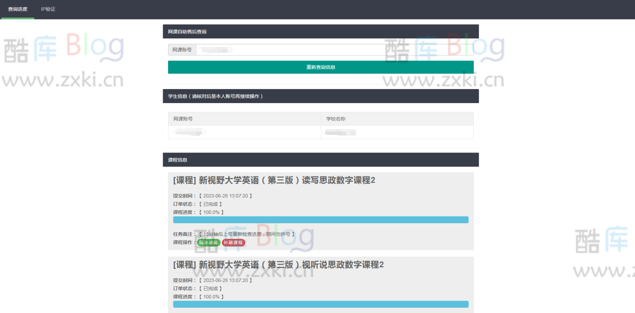Select 订单状态 已完成 of 视听说思政 course
Screen dimensions: 635x313
click(210, 289)
